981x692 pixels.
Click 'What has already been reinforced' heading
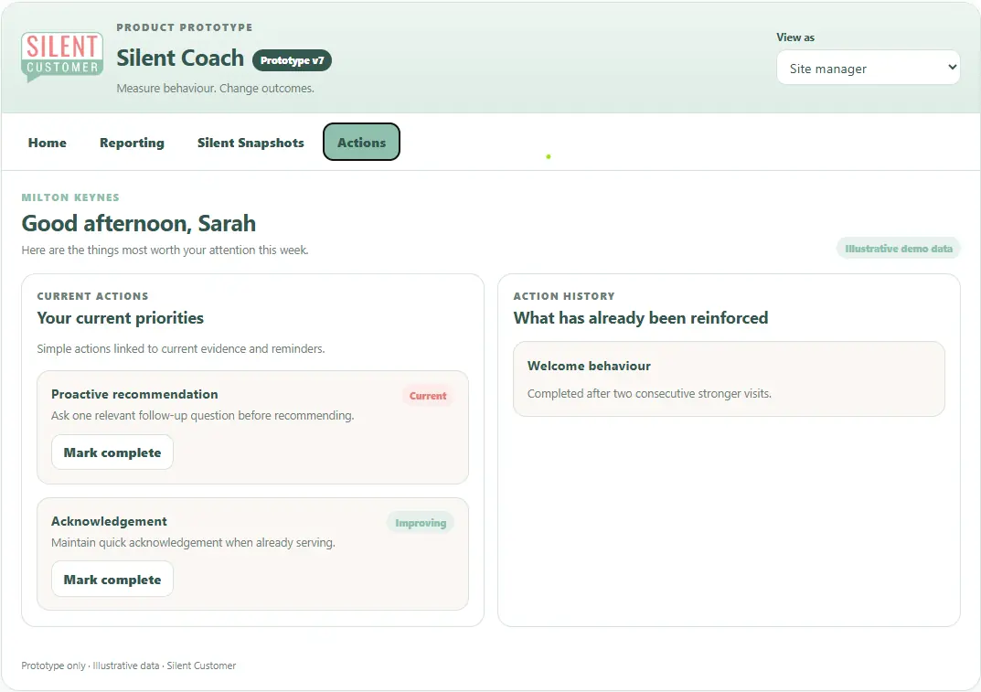pos(641,318)
